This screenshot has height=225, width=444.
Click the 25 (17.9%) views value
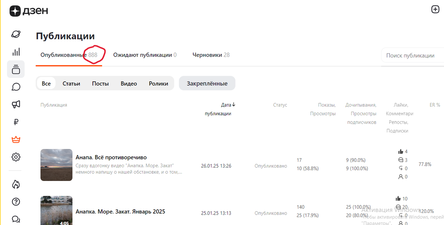(308, 215)
